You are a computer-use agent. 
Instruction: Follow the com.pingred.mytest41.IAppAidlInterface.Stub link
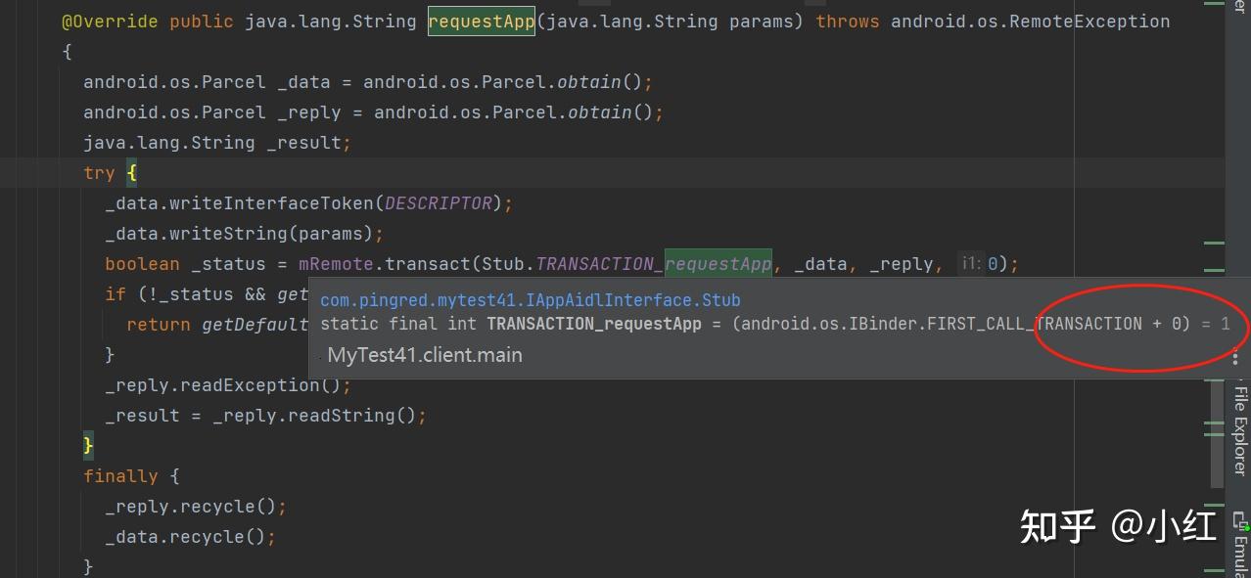click(x=531, y=300)
